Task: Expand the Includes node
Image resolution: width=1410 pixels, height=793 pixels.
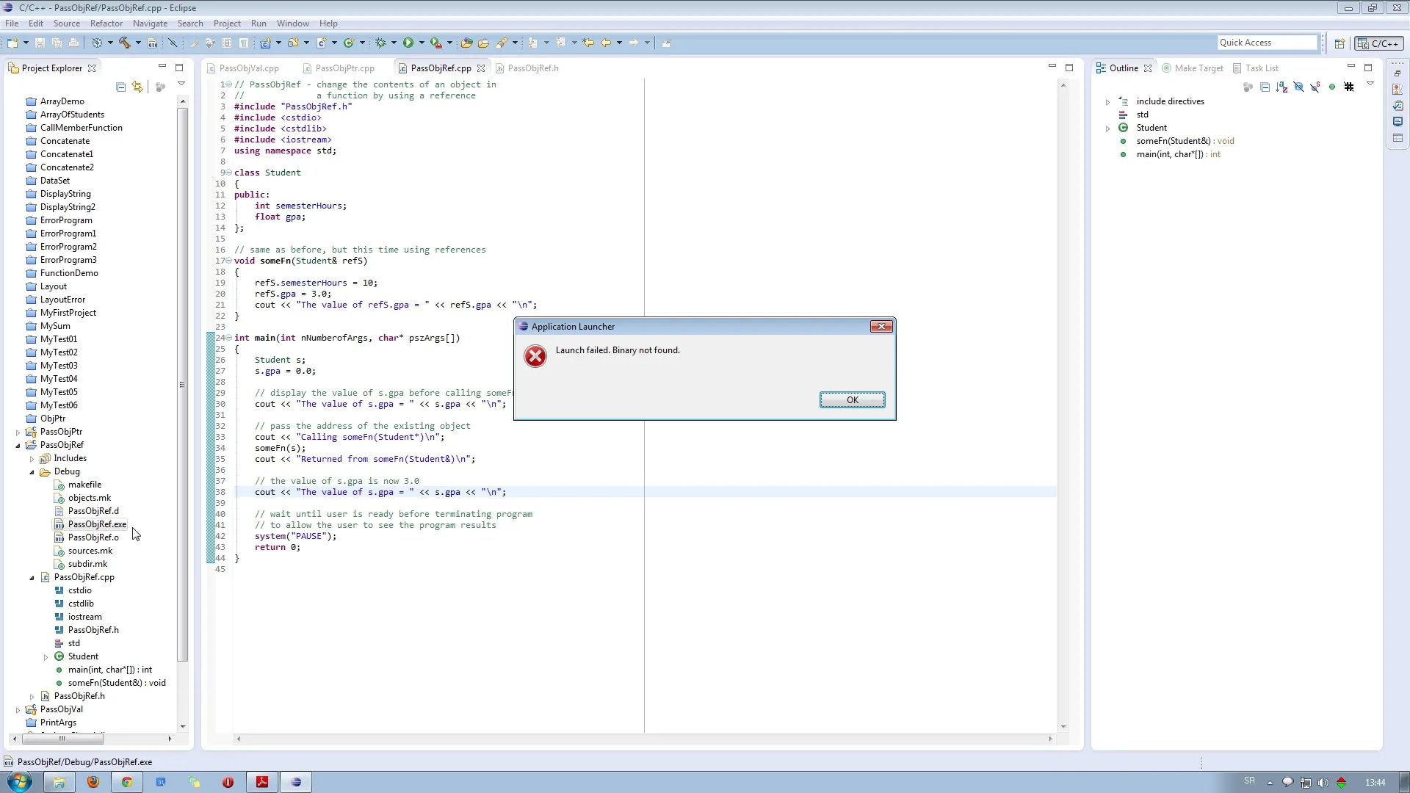Action: click(x=32, y=458)
